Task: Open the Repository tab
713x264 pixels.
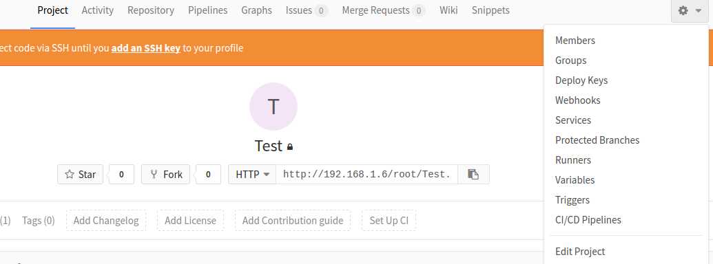Action: [151, 10]
